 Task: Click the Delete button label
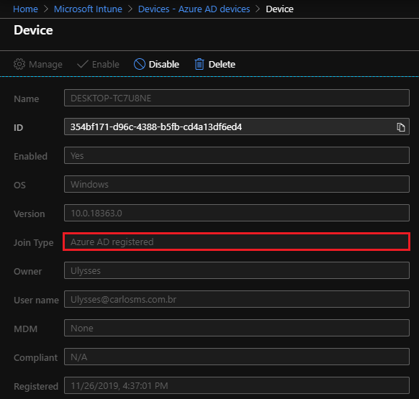tap(222, 64)
